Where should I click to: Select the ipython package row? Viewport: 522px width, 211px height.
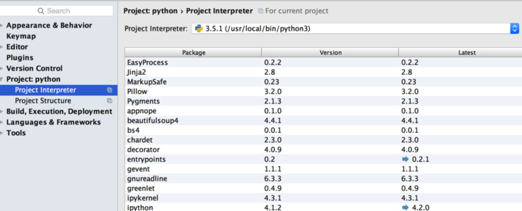tap(323, 207)
